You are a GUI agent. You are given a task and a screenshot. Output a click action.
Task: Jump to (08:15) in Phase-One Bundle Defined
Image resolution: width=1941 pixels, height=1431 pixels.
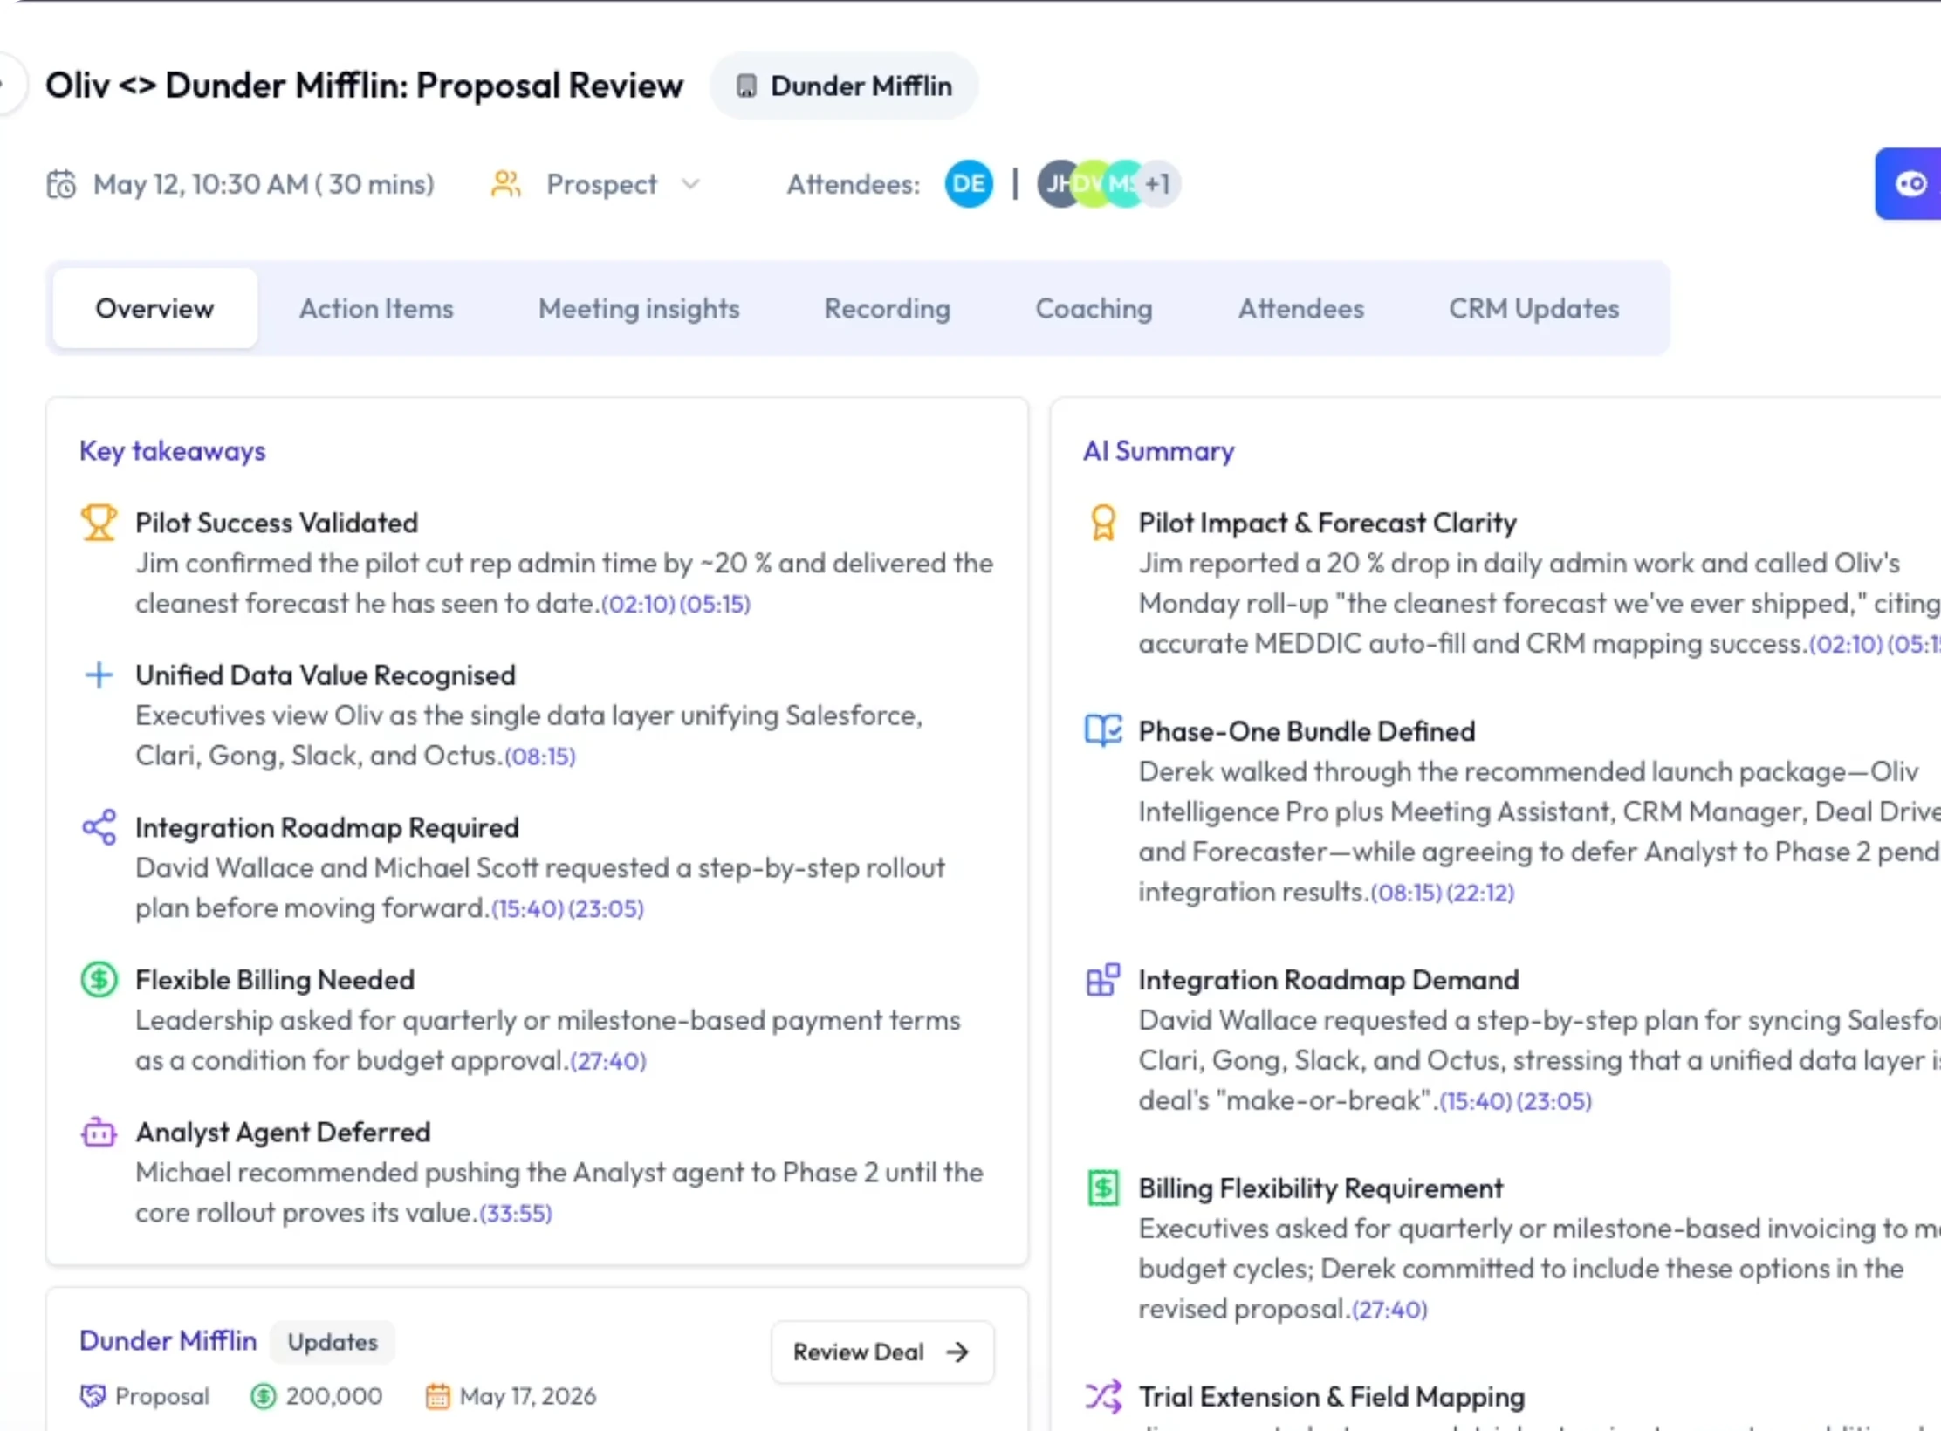tap(1406, 893)
